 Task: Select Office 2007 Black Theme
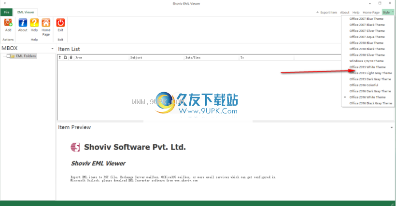coord(368,25)
